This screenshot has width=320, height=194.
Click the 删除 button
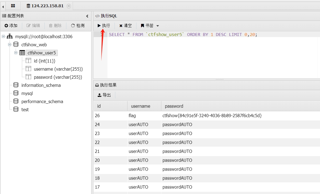point(55,25)
